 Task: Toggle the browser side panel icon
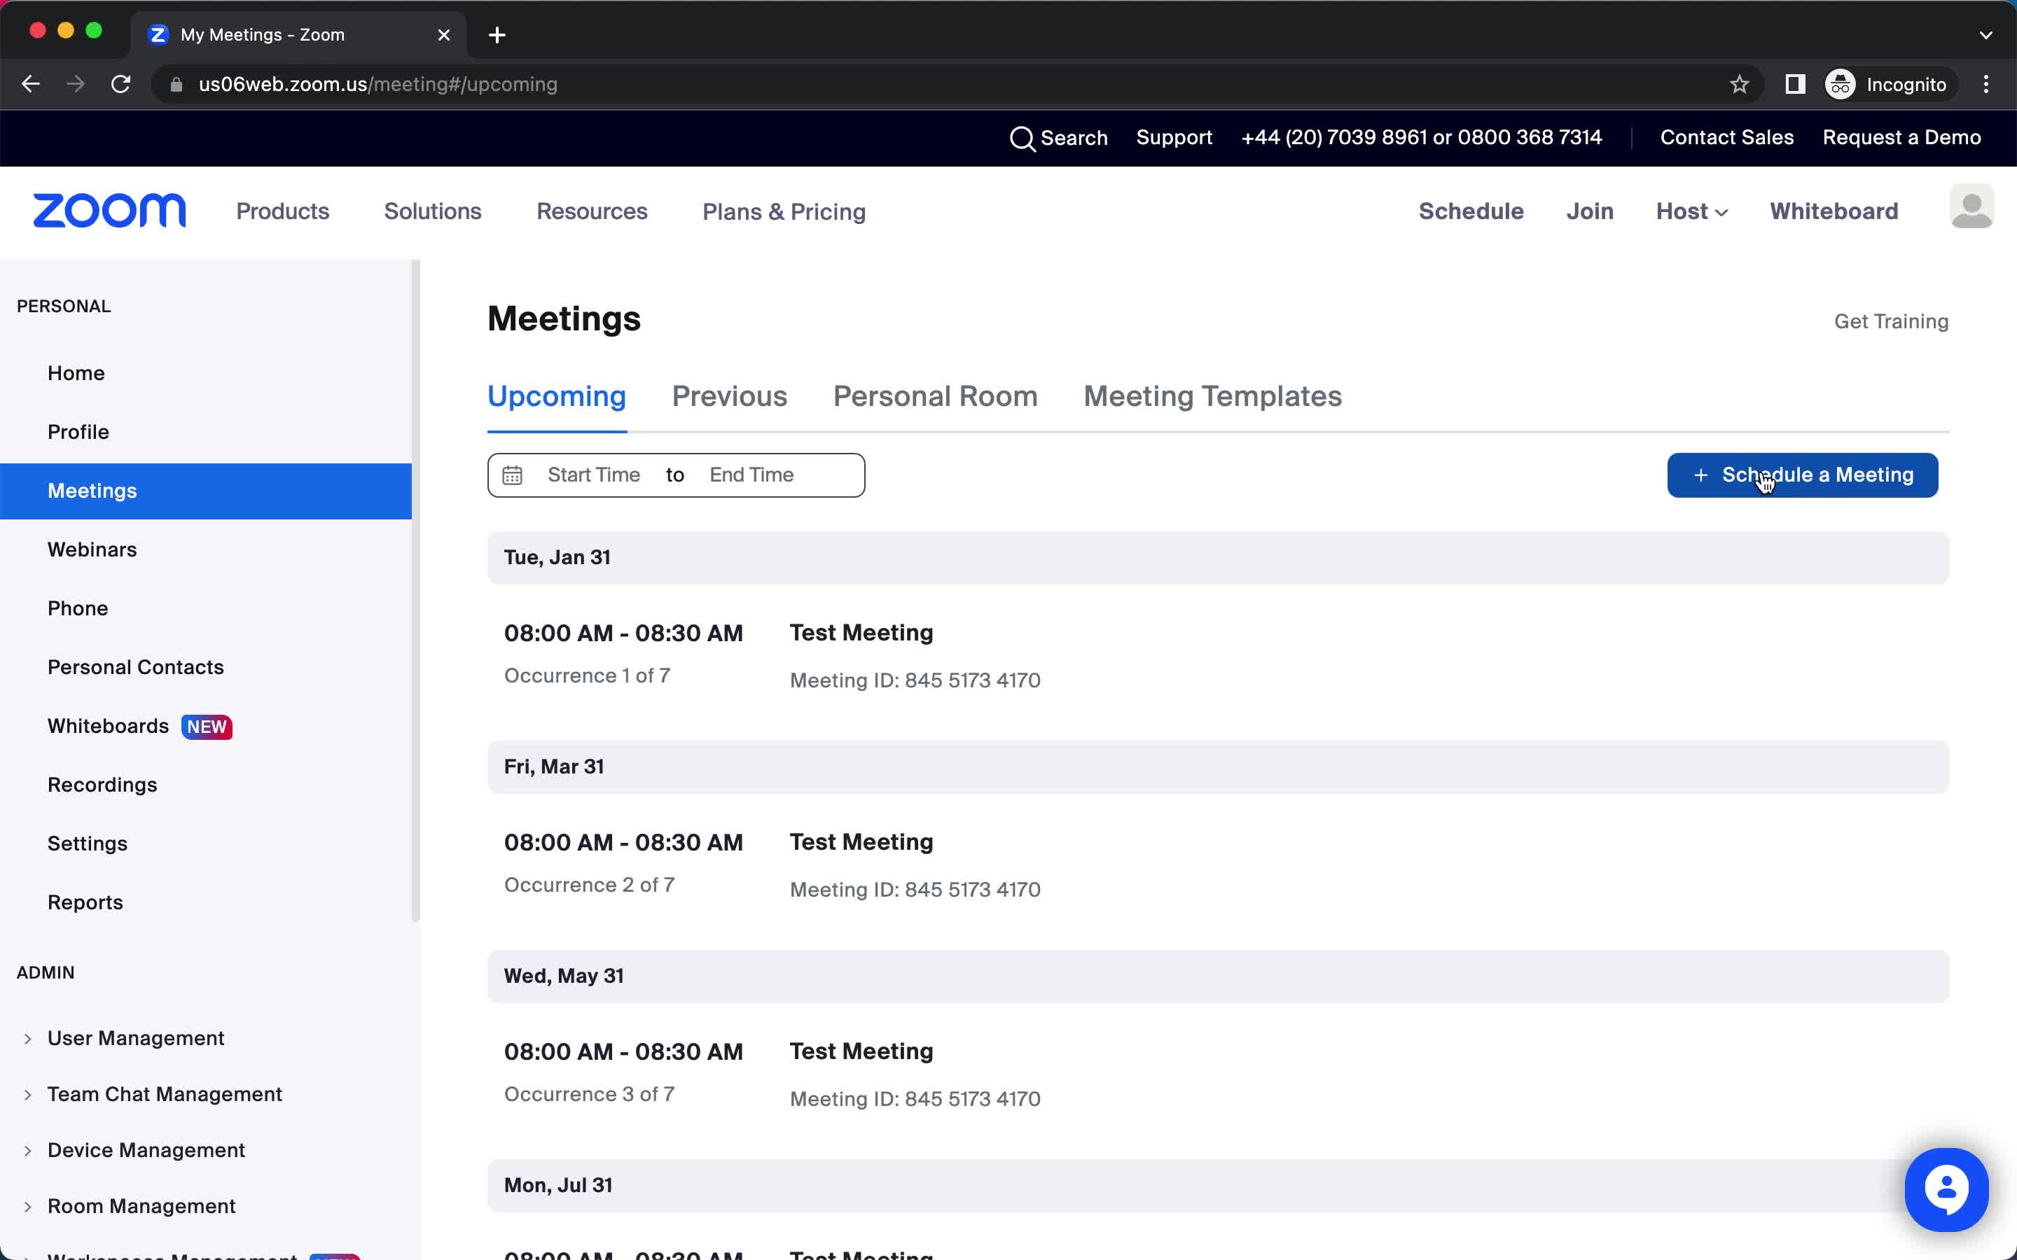coord(1795,84)
